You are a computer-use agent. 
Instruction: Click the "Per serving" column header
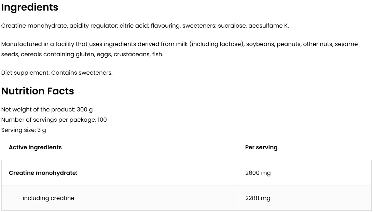pos(261,147)
